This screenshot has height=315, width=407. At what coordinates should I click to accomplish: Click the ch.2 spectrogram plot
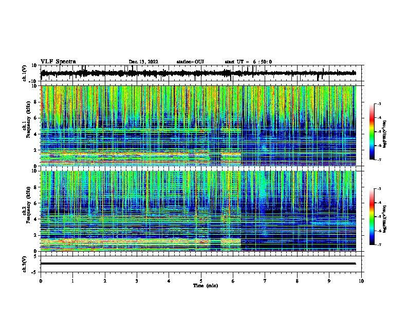tap(198, 211)
